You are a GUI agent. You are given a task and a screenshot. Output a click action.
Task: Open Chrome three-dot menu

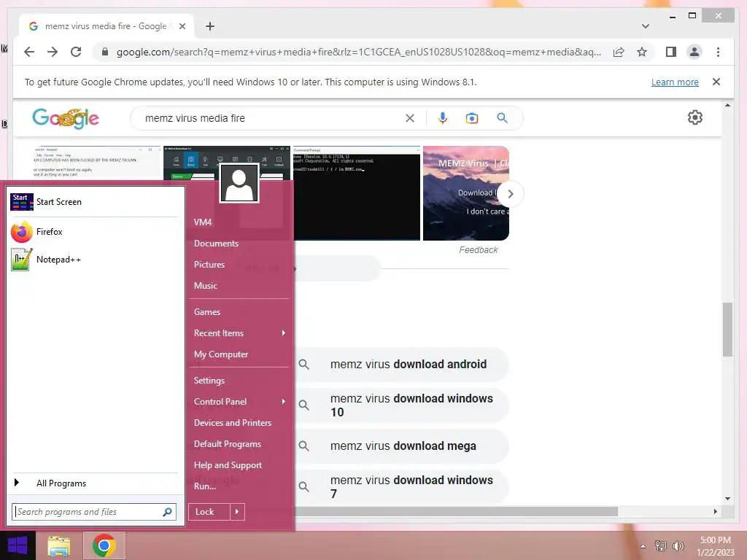[x=718, y=52]
